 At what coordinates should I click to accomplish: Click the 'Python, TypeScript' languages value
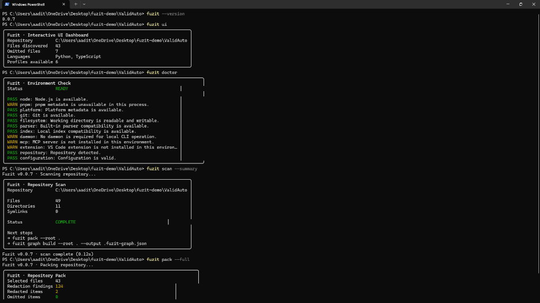coord(78,56)
